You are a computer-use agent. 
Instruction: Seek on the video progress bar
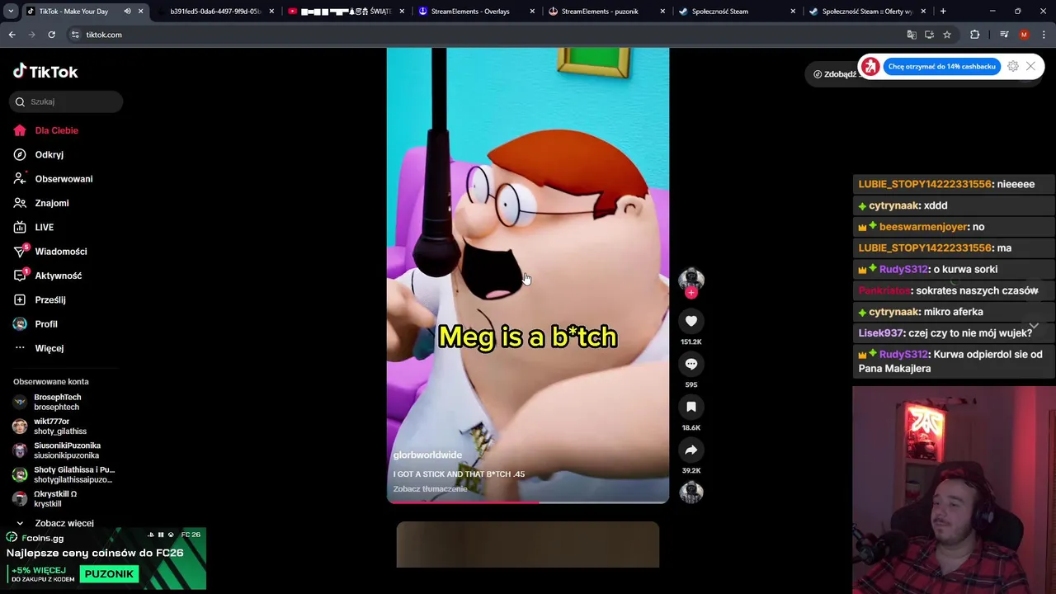[x=528, y=502]
